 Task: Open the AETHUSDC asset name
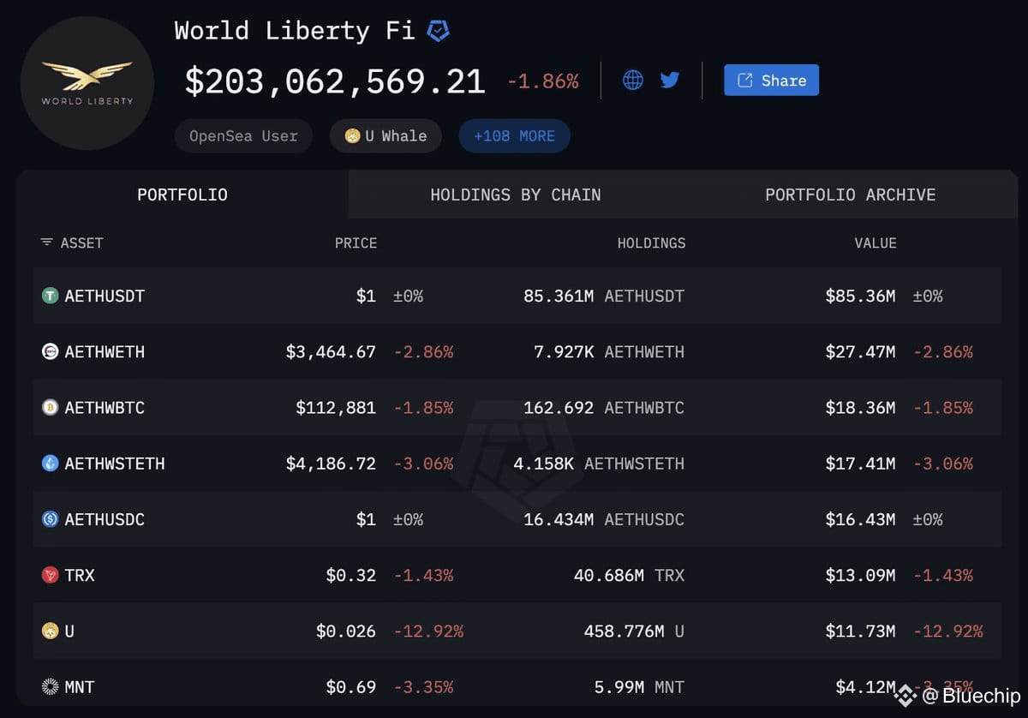pyautogui.click(x=105, y=519)
